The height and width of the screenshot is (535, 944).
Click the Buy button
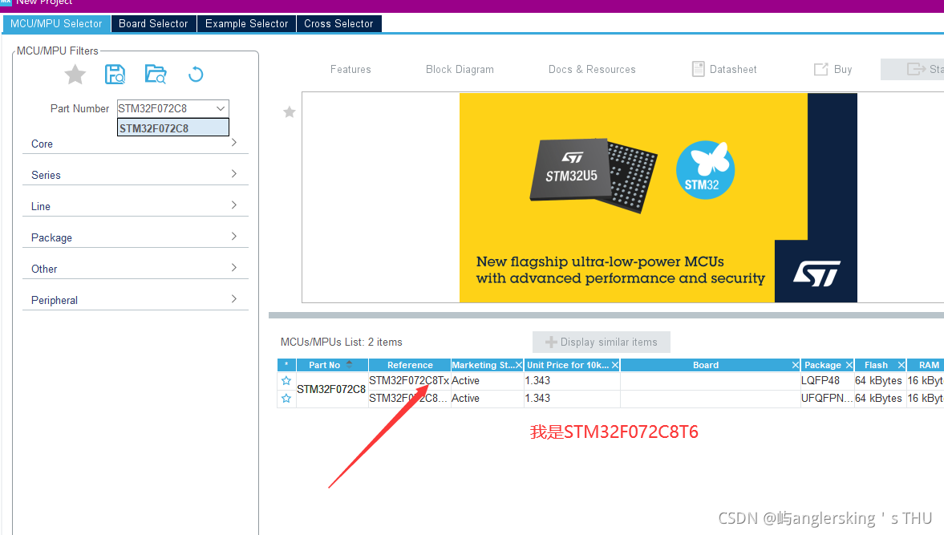click(x=833, y=69)
